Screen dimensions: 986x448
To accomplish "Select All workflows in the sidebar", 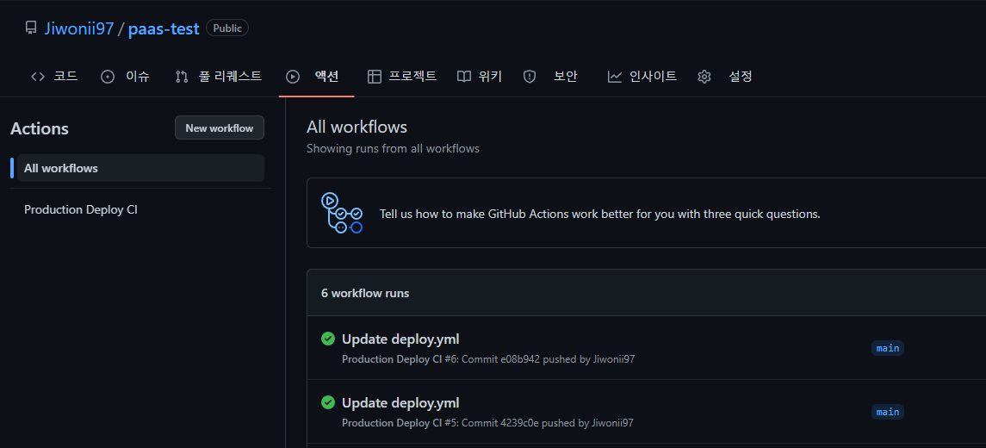I will 141,168.
